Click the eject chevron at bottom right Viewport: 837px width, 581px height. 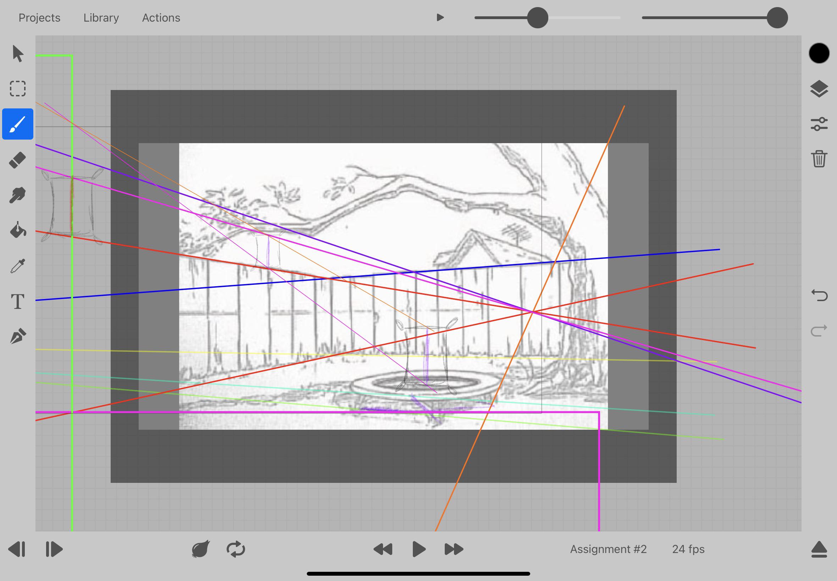tap(819, 549)
